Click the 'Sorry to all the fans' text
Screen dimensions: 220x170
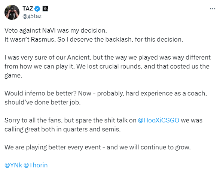click(x=33, y=120)
